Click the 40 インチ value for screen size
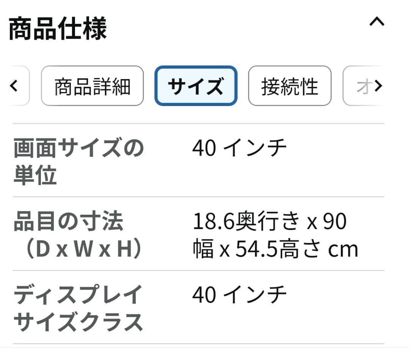Image resolution: width=409 pixels, height=348 pixels. [x=239, y=148]
